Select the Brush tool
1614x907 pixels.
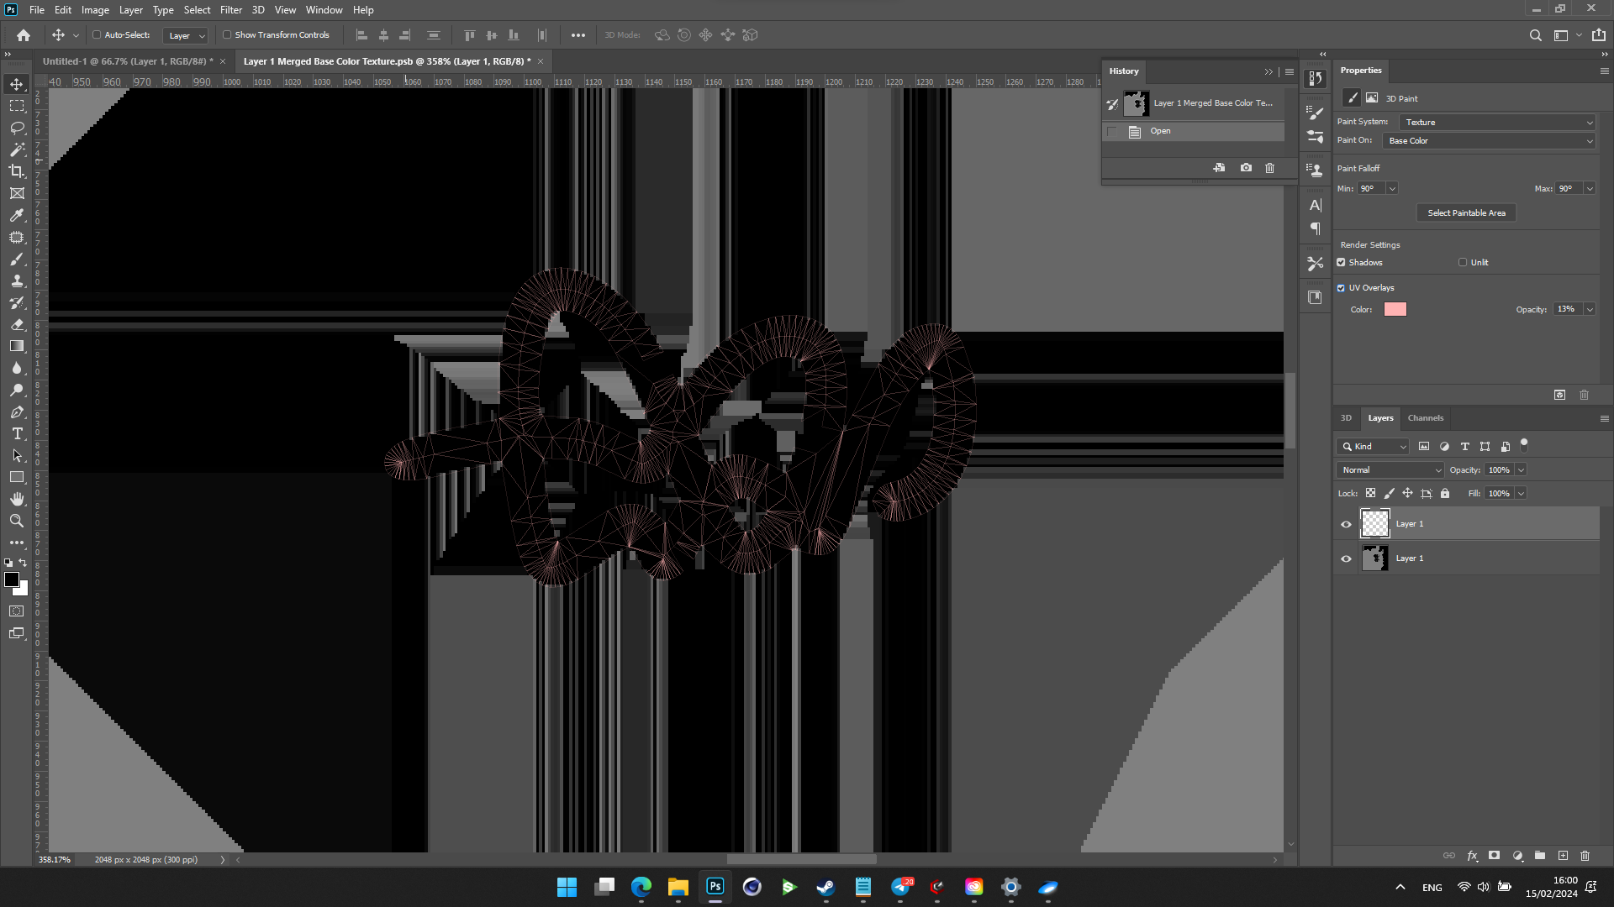[x=17, y=260]
